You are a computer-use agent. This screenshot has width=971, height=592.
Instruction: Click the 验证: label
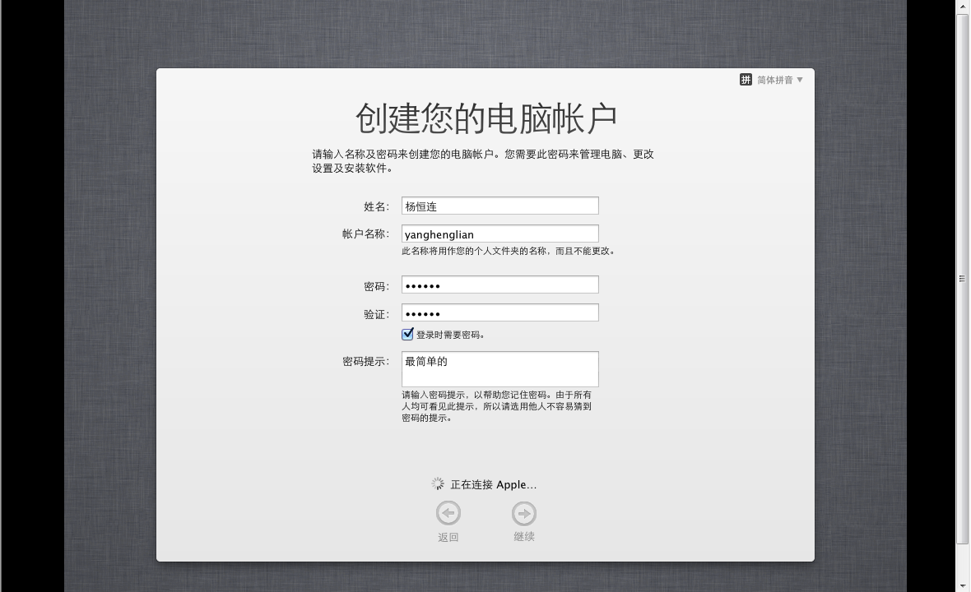(x=377, y=314)
